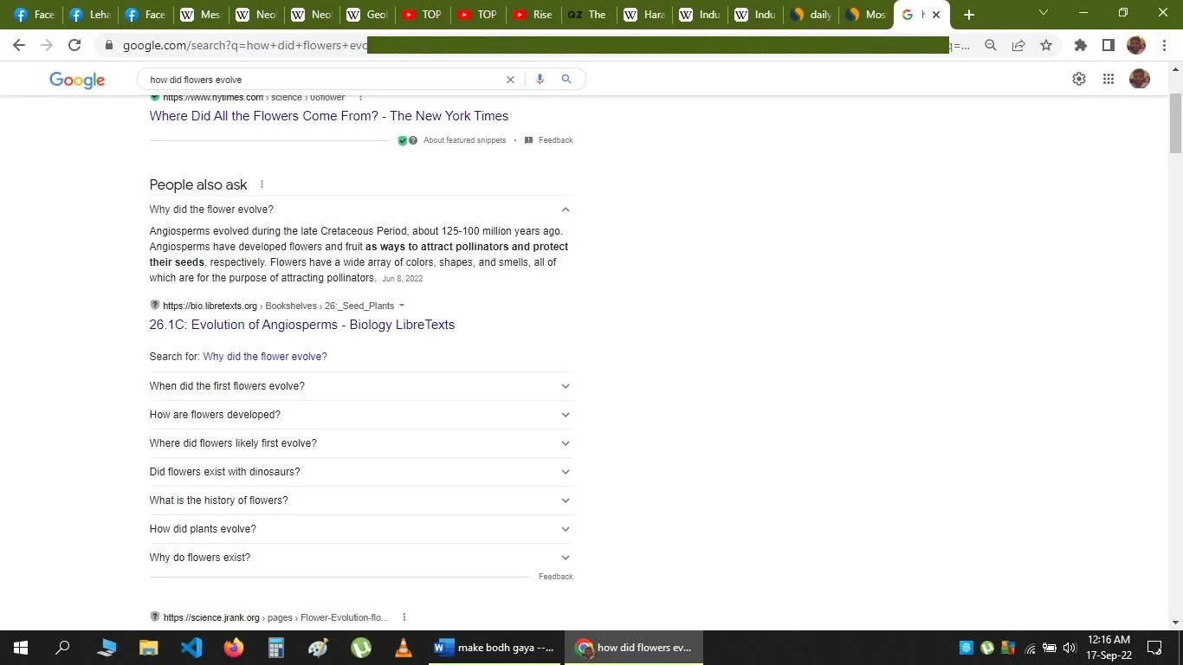Focus the Google search box with 'how did flowers evolve'

pyautogui.click(x=325, y=80)
